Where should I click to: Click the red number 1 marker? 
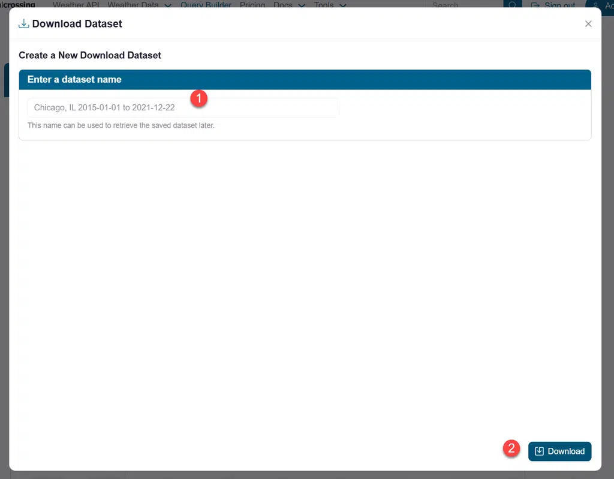pyautogui.click(x=199, y=98)
